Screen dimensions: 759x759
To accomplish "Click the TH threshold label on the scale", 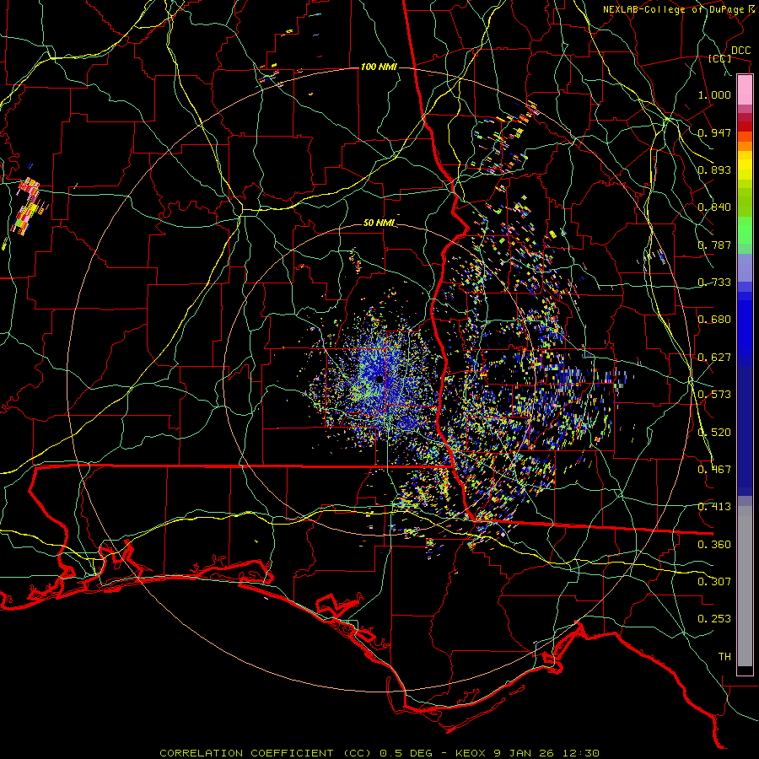I will click(724, 657).
